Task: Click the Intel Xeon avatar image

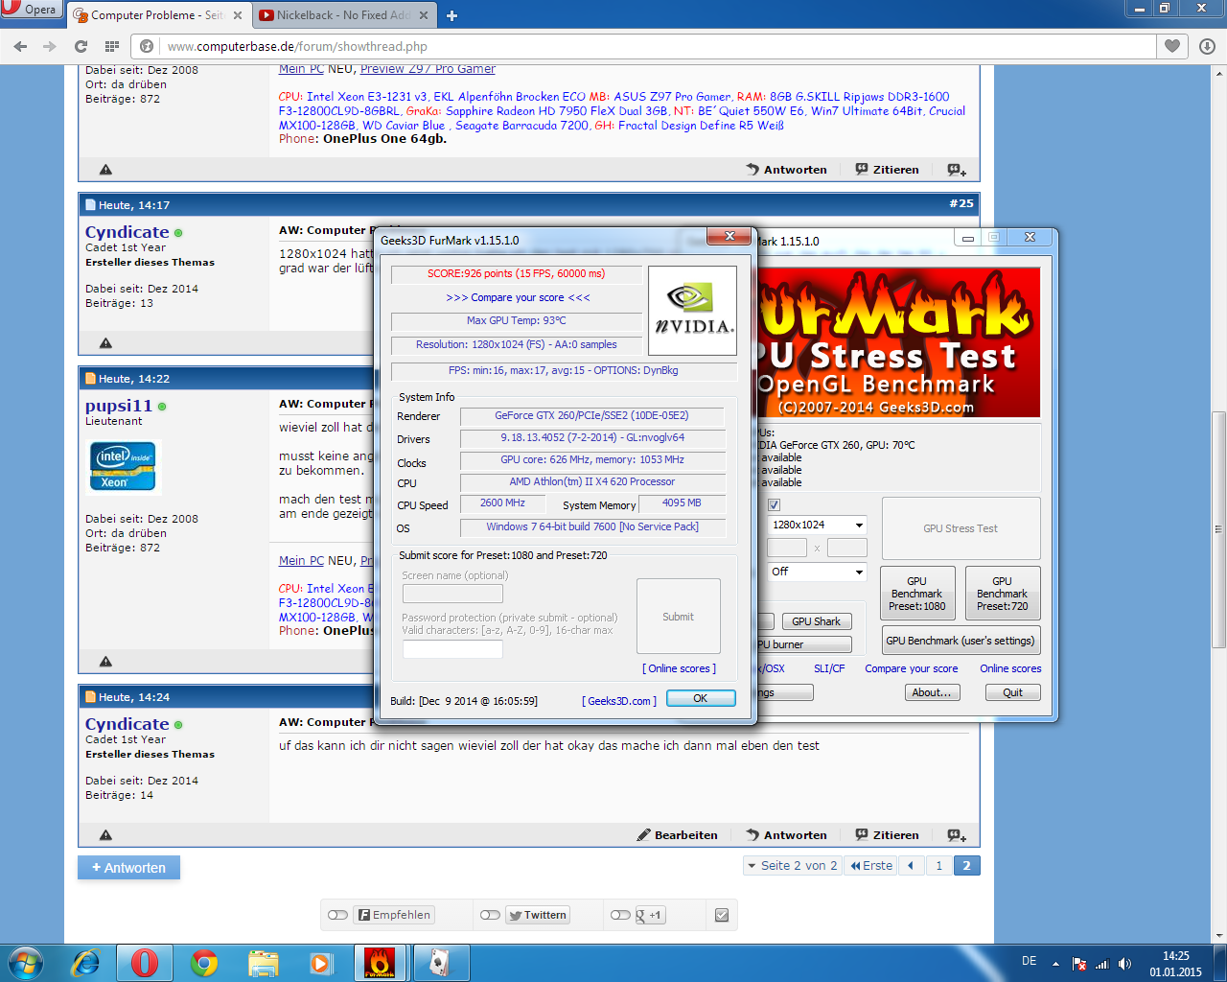Action: tap(123, 466)
